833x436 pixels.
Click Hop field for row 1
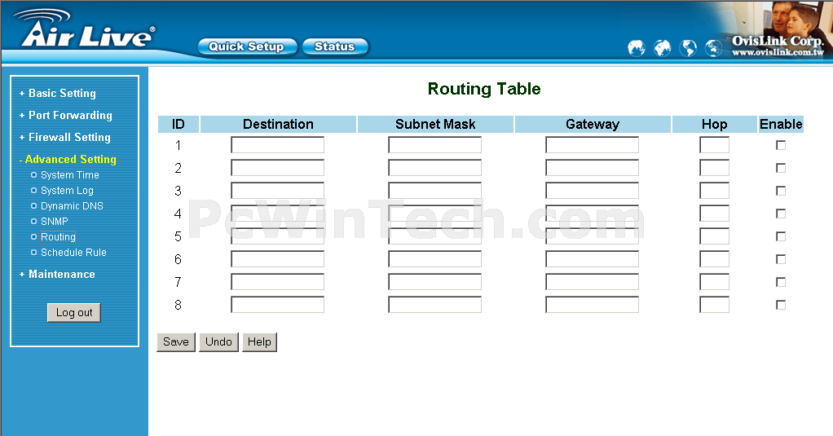coord(714,145)
